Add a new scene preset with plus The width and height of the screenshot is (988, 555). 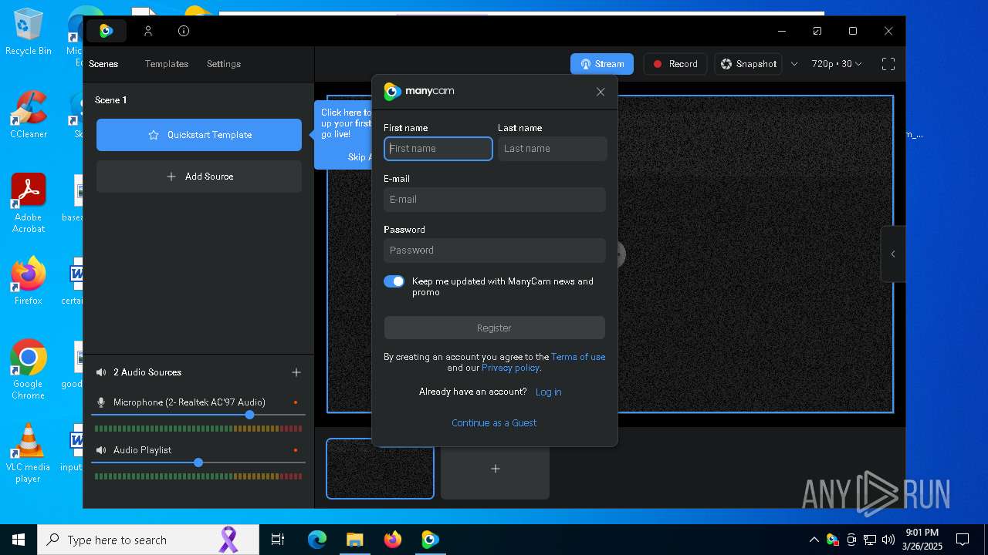pyautogui.click(x=496, y=469)
